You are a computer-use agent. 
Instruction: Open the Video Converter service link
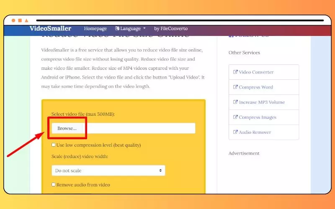(x=256, y=72)
